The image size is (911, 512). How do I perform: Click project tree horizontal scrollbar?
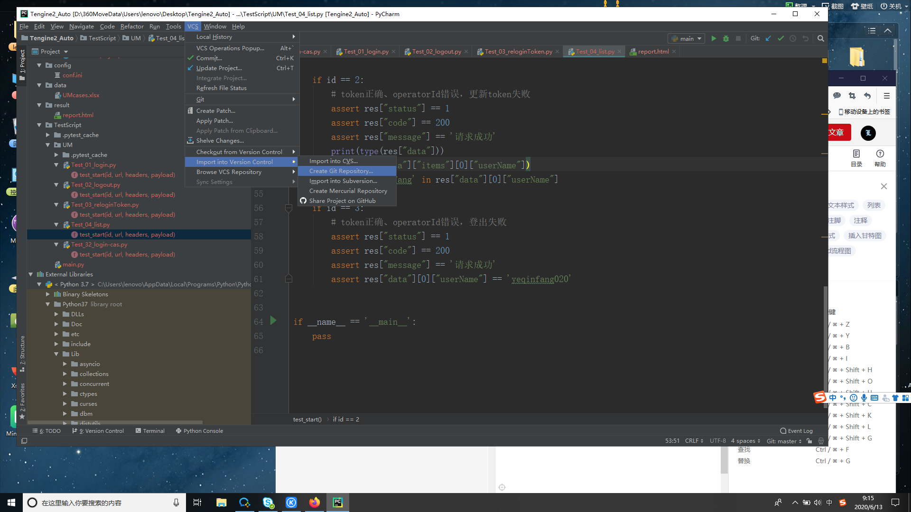(115, 422)
